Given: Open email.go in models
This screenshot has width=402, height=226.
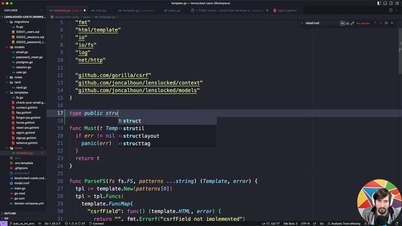Looking at the screenshot, I should pyautogui.click(x=22, y=52).
